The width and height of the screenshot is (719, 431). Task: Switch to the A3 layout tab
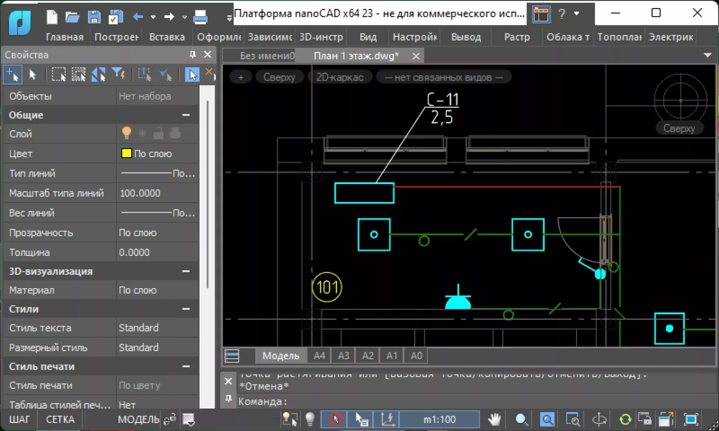343,355
